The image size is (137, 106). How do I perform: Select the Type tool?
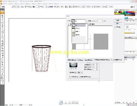coord(2,27)
